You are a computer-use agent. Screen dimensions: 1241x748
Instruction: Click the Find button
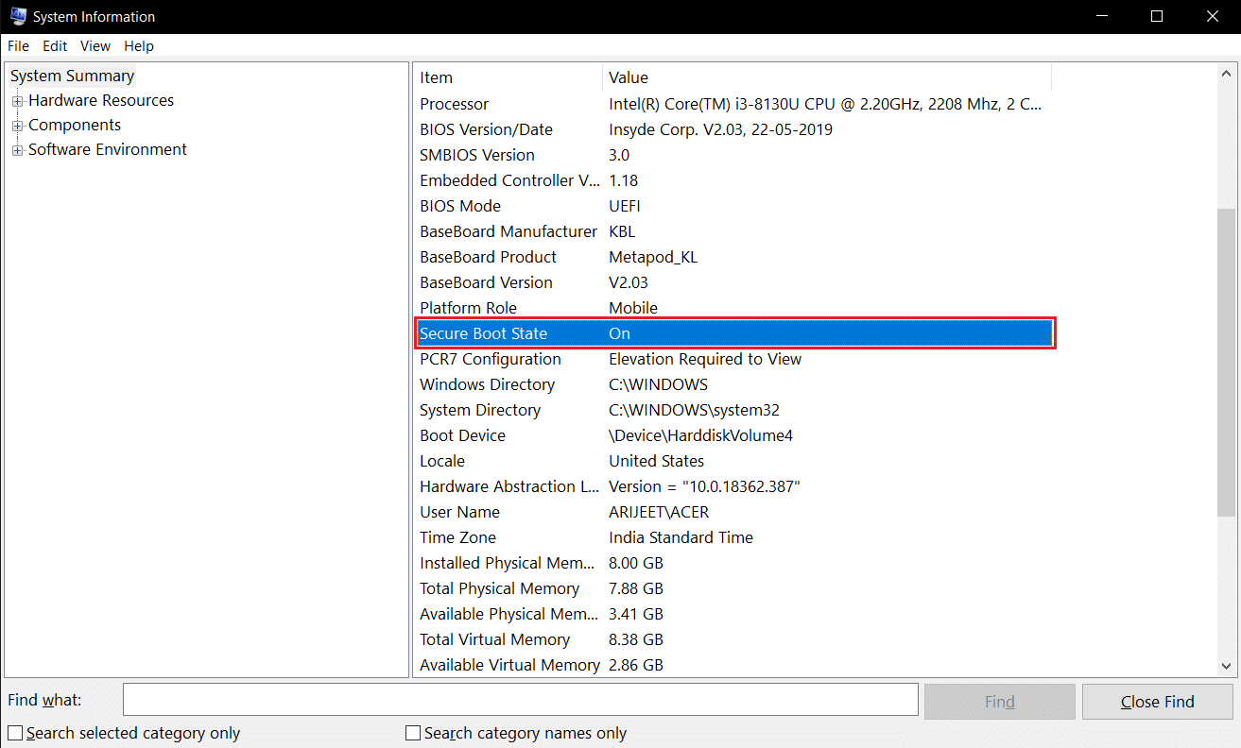[x=1000, y=702]
